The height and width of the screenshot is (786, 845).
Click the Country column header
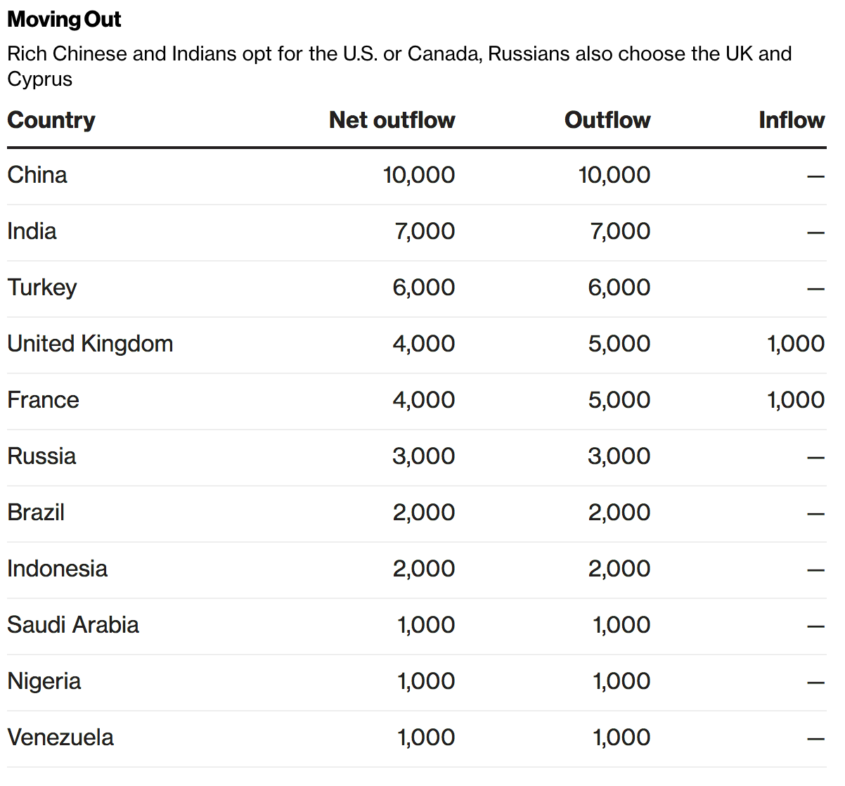click(x=51, y=121)
